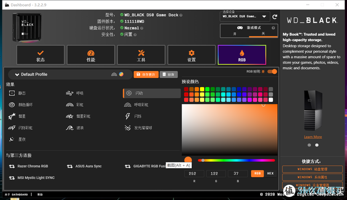Select the 呼吸 breathing effect
347x200 pixels.
click(75, 93)
